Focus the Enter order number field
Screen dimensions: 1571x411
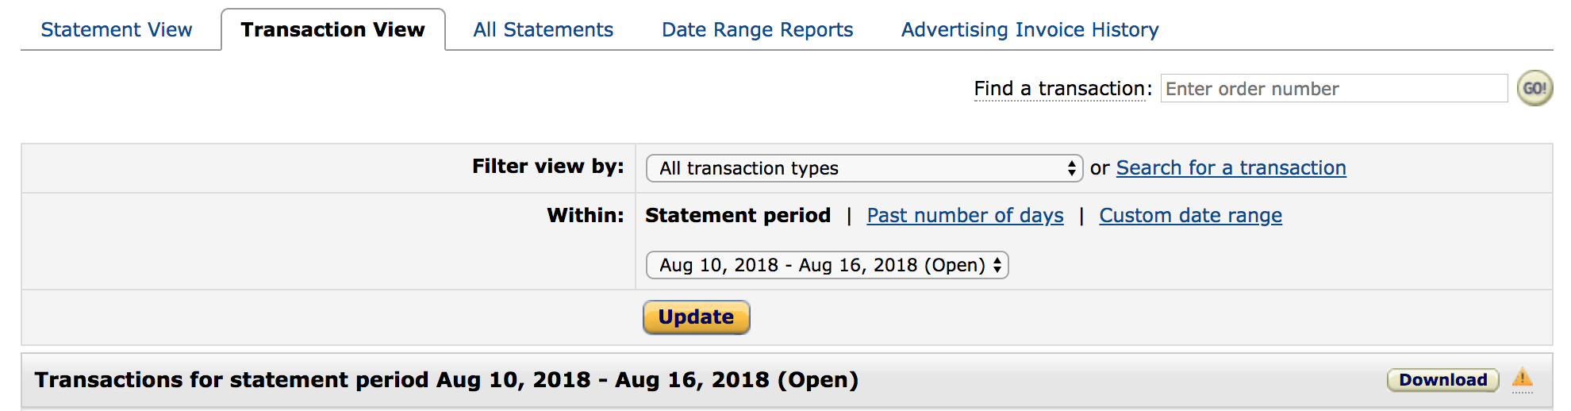[x=1334, y=88]
